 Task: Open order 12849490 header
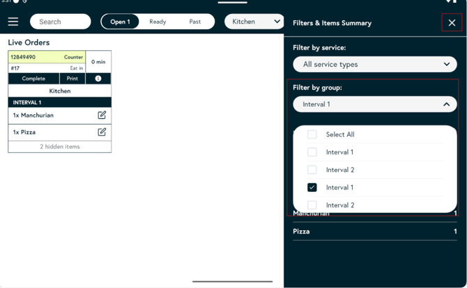click(46, 57)
